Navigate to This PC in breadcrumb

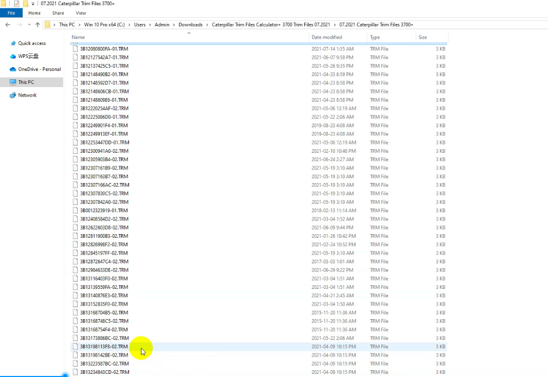67,25
